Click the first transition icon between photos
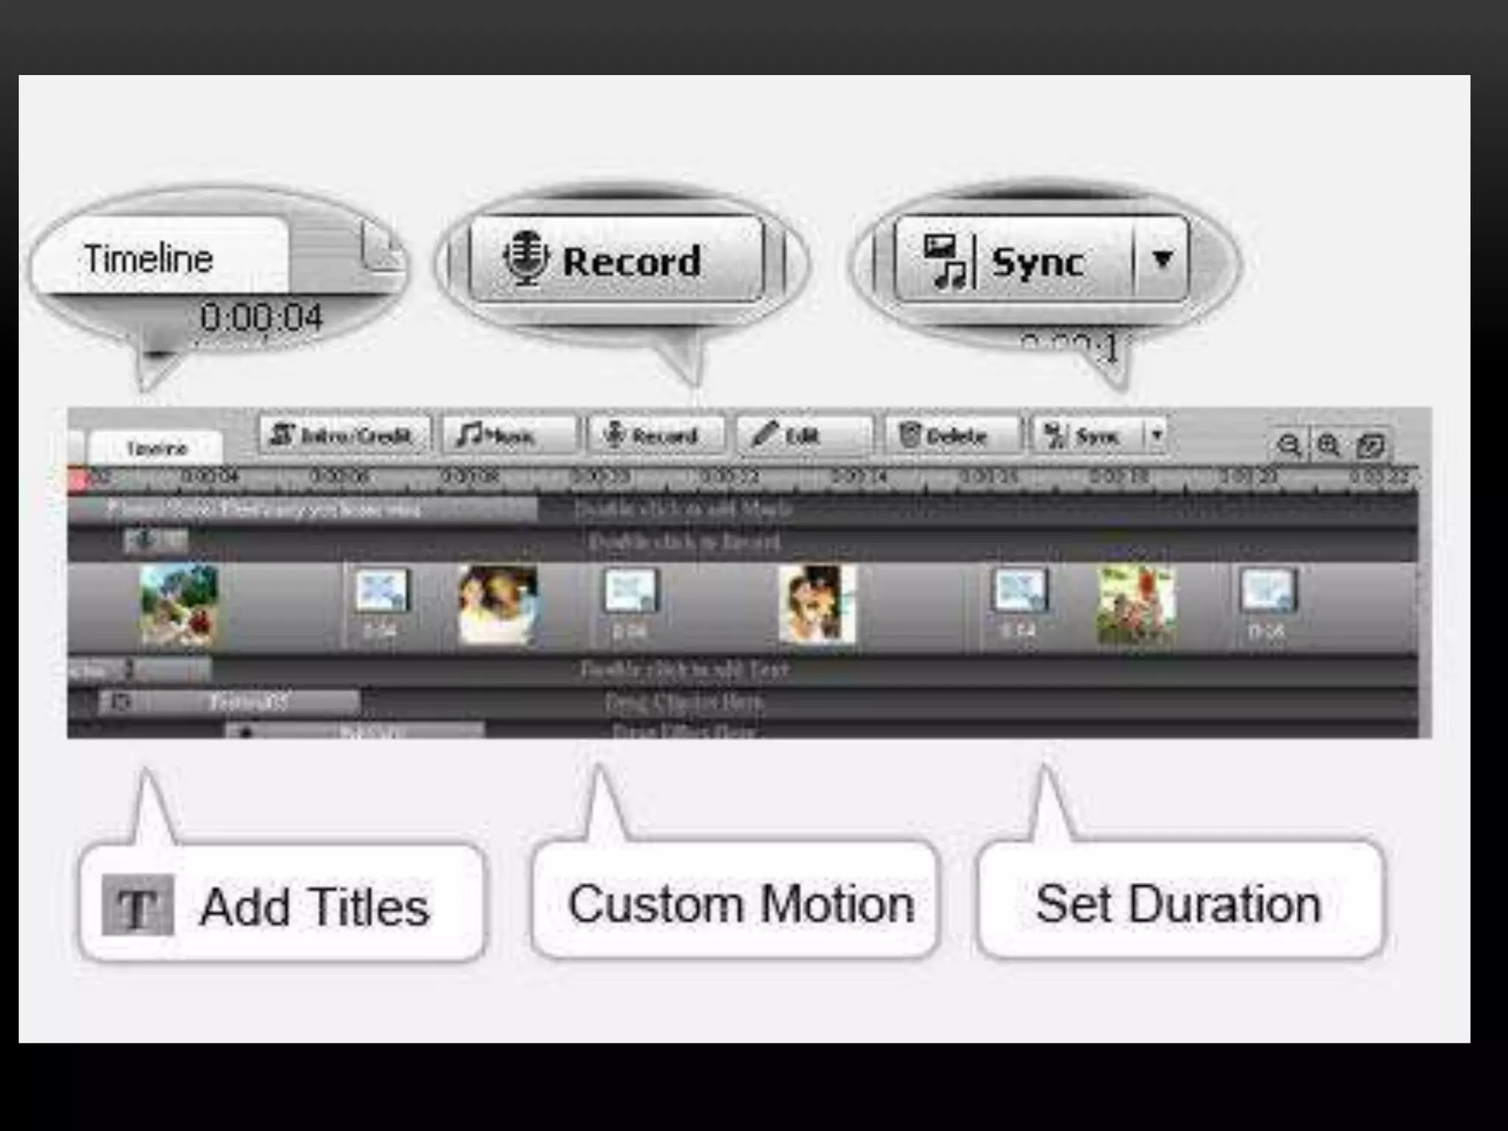This screenshot has width=1508, height=1131. click(381, 591)
